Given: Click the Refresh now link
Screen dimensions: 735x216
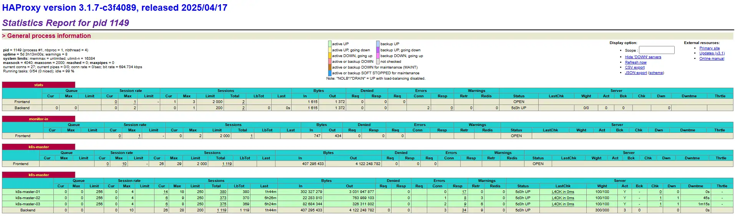Looking at the screenshot, I should [635, 62].
